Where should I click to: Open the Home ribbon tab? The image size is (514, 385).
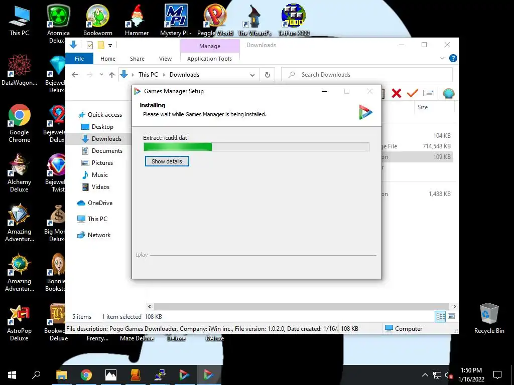(x=108, y=59)
